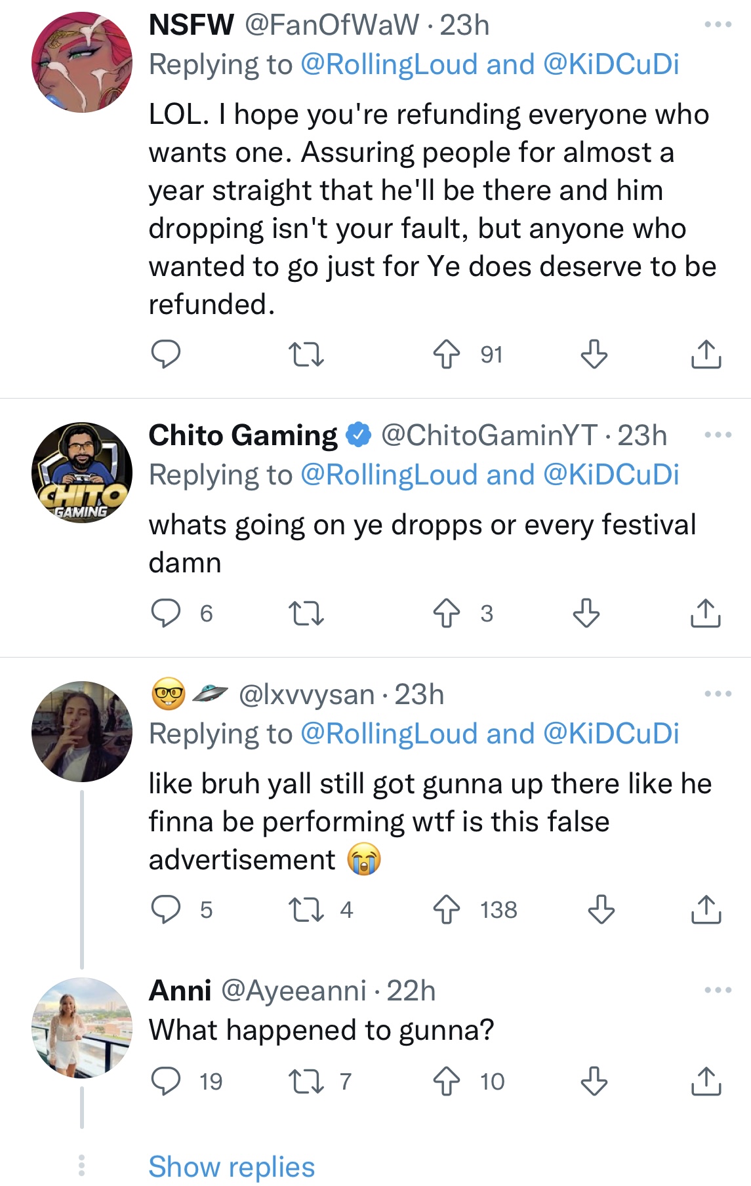Reply to lxvvysan's gunna tweet
The height and width of the screenshot is (1186, 751).
166,910
